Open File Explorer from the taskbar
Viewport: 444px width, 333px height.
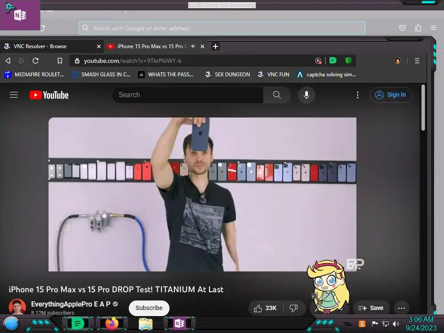point(146,324)
